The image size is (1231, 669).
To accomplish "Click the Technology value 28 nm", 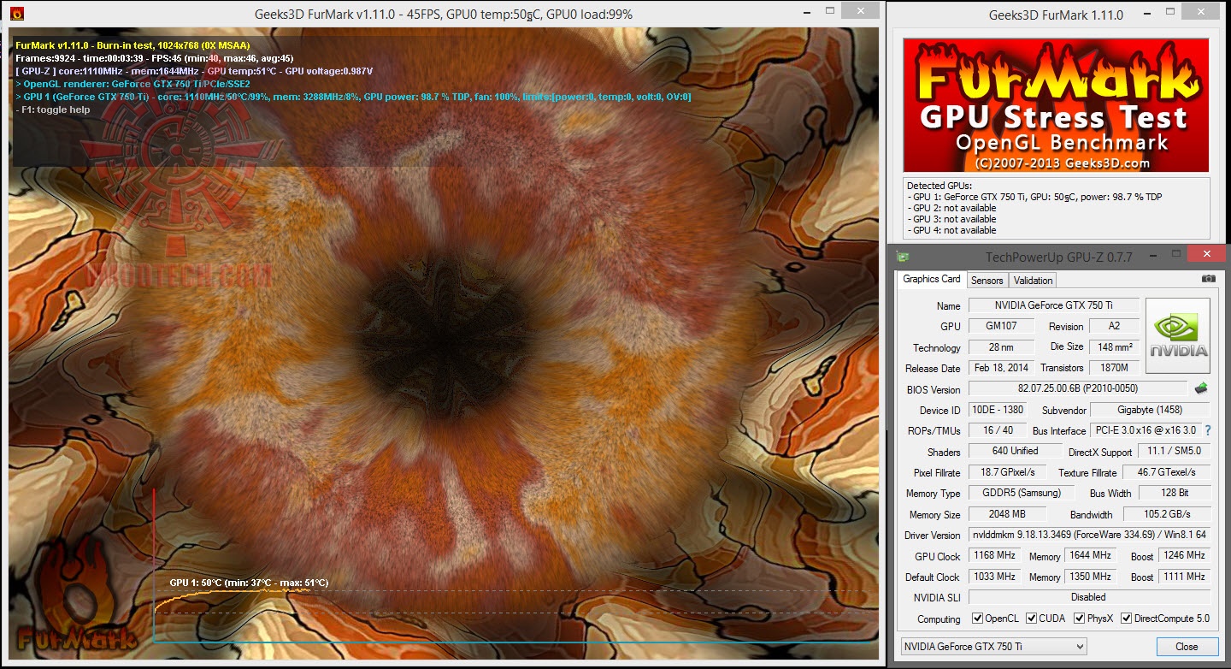I will tap(1001, 347).
